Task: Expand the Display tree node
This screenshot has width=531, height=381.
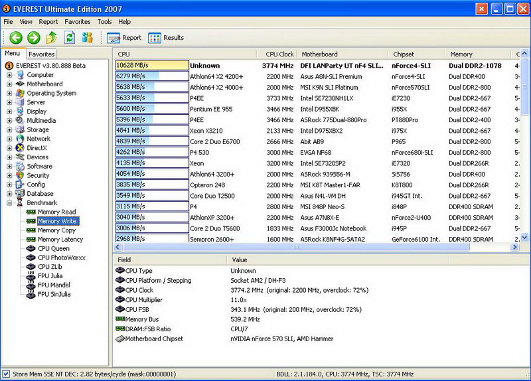Action: (x=9, y=112)
